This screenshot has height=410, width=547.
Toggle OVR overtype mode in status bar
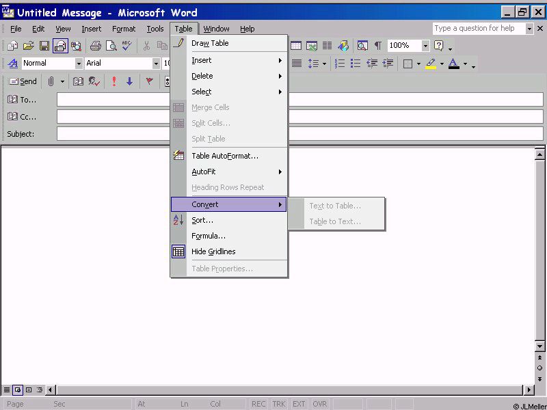[x=319, y=404]
